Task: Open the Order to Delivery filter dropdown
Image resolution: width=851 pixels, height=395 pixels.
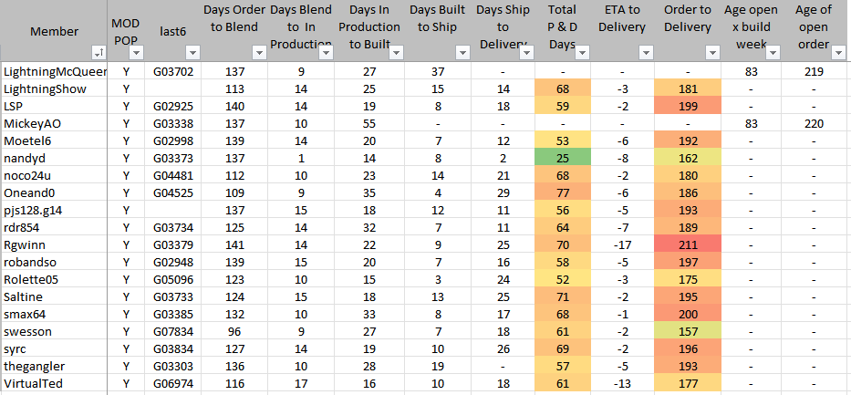Action: pyautogui.click(x=711, y=53)
